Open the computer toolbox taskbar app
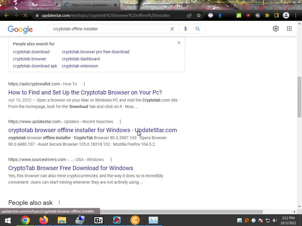 click(x=80, y=220)
